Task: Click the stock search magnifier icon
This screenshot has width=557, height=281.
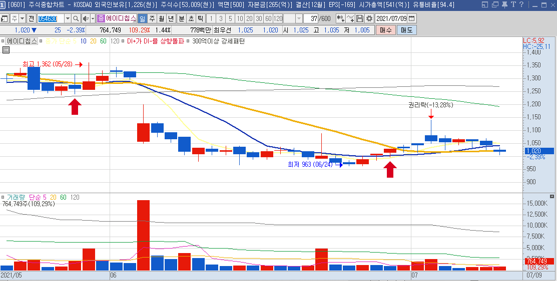Action: [x=76, y=18]
